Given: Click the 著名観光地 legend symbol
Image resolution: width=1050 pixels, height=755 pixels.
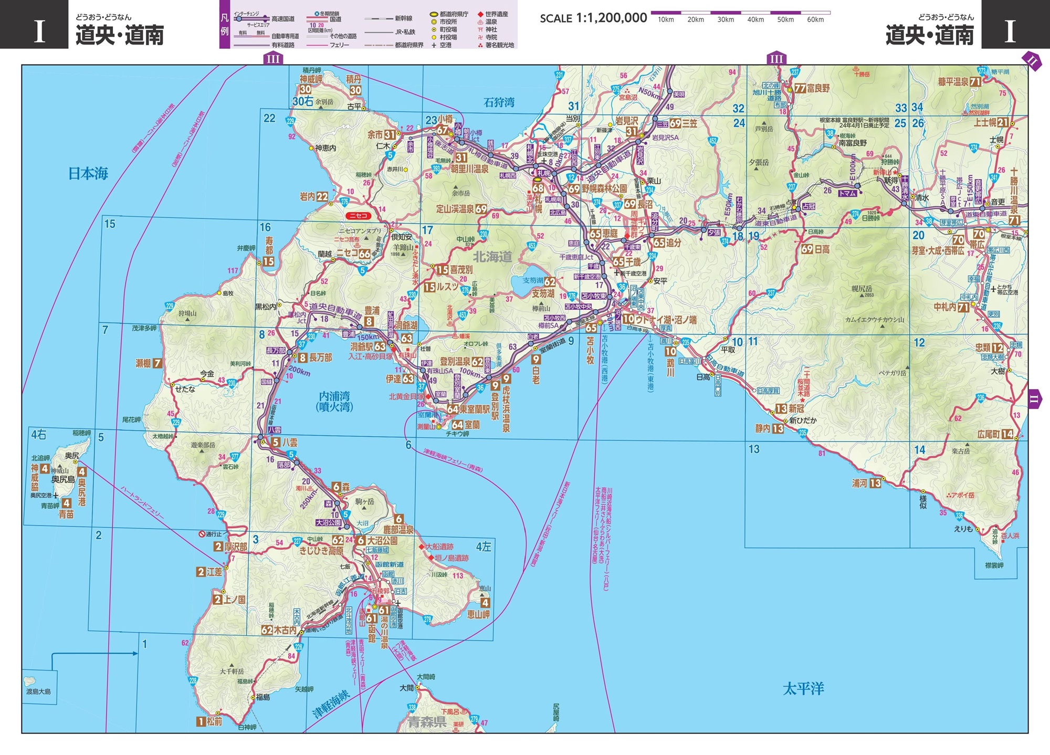Looking at the screenshot, I should click(x=480, y=45).
